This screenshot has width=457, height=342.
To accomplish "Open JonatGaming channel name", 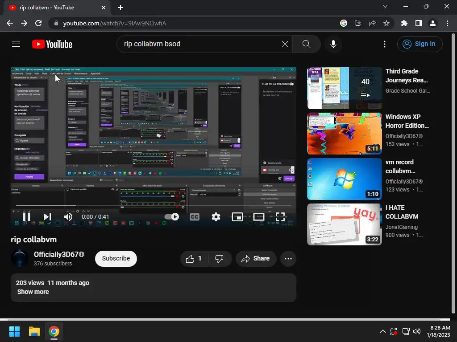I will (401, 227).
